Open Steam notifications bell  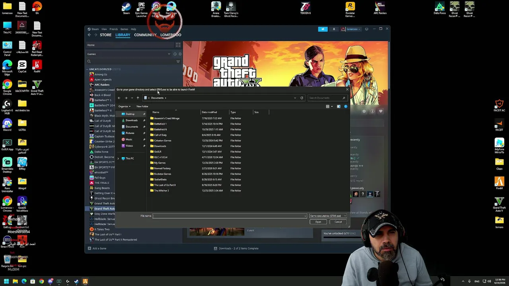pyautogui.click(x=334, y=29)
